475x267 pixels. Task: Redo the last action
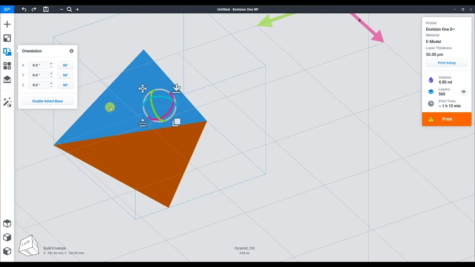pos(34,9)
